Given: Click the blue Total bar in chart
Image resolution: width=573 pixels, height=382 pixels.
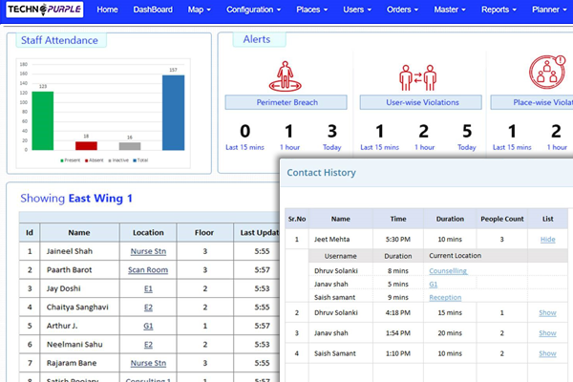Looking at the screenshot, I should [173, 113].
